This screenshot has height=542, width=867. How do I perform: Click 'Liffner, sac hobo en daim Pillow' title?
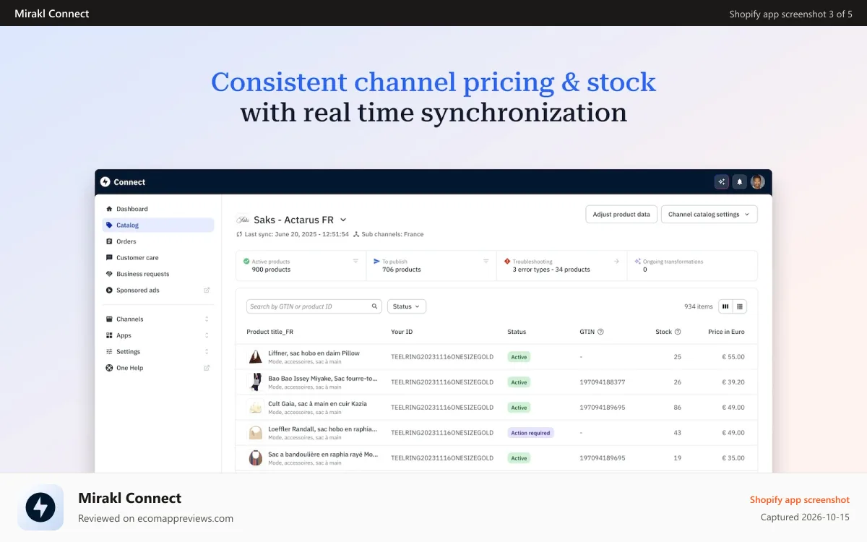[x=314, y=353]
